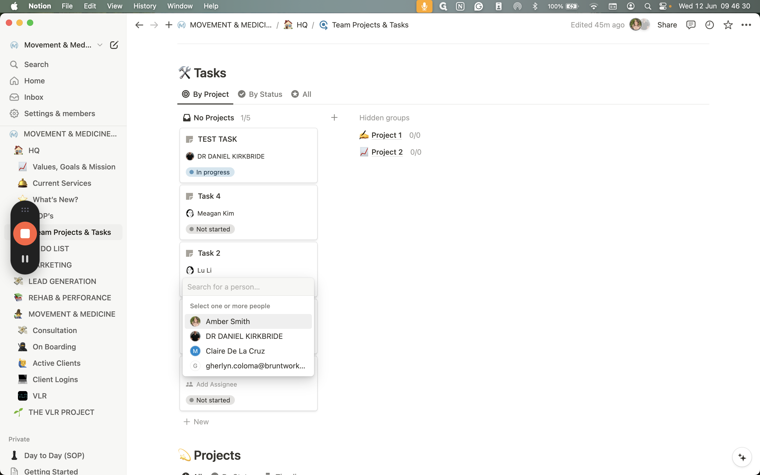Pause the screen recording
Screen dimensions: 760x475
pos(25,259)
